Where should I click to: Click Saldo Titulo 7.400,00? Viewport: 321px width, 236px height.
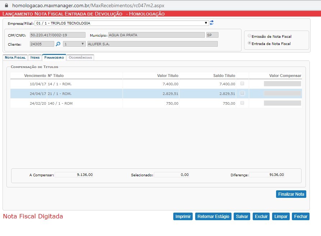tap(227, 84)
